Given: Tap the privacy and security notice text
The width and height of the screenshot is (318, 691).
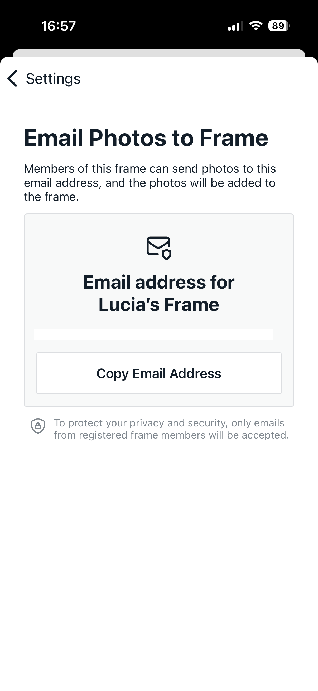Looking at the screenshot, I should [x=169, y=423].
